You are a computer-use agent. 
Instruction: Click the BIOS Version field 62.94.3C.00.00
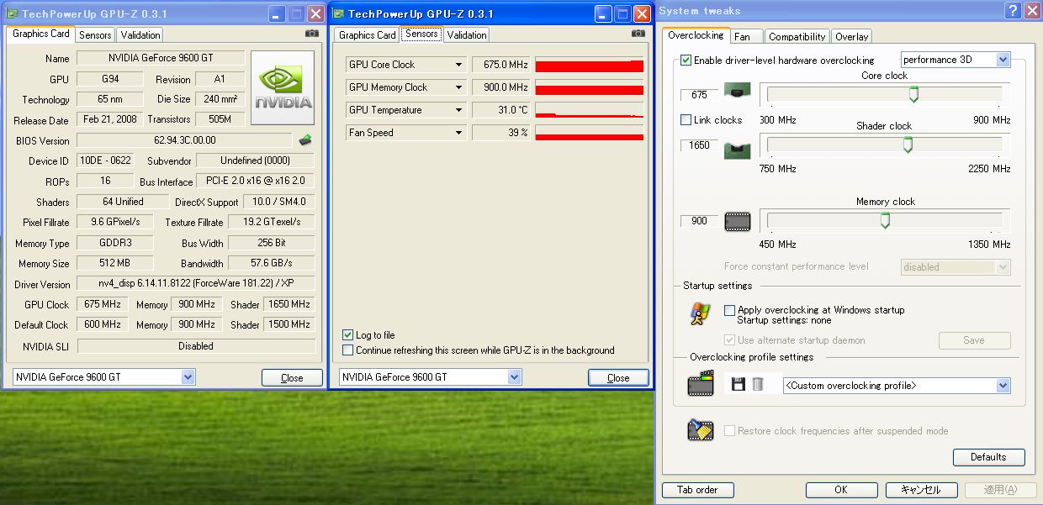coord(185,141)
